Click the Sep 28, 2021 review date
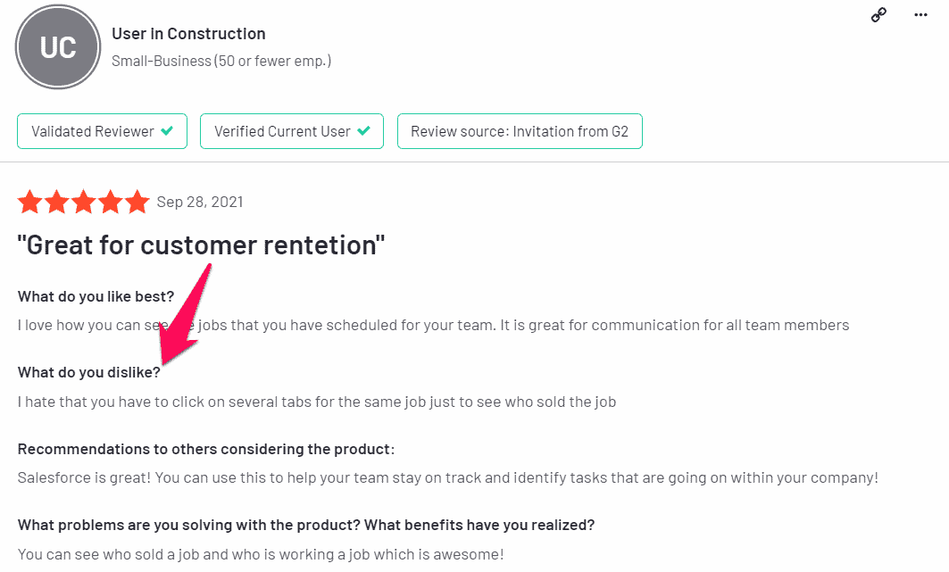The height and width of the screenshot is (572, 949). [x=200, y=202]
